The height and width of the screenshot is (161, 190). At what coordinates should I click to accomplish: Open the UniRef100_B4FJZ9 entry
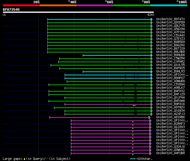point(170,94)
